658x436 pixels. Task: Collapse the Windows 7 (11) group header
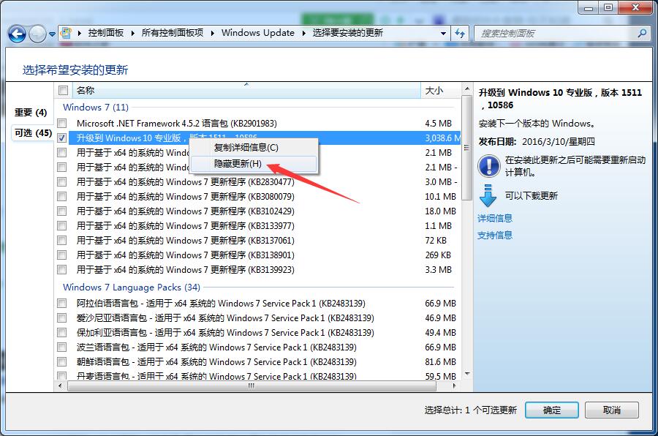[x=96, y=107]
